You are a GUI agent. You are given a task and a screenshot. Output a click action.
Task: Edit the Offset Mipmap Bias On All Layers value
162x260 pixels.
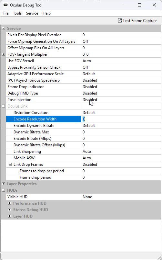(x=121, y=48)
